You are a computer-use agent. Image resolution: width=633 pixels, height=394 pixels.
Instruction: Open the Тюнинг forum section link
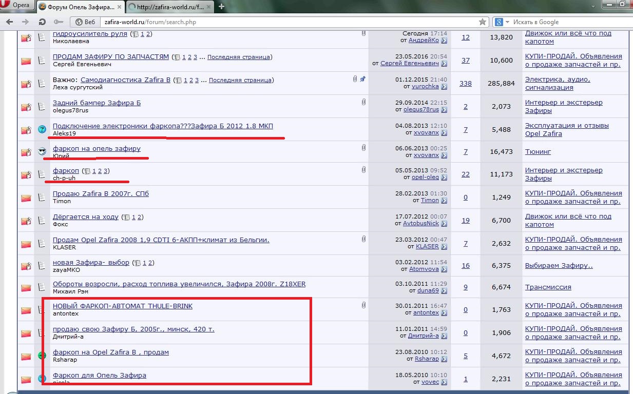[x=538, y=152]
